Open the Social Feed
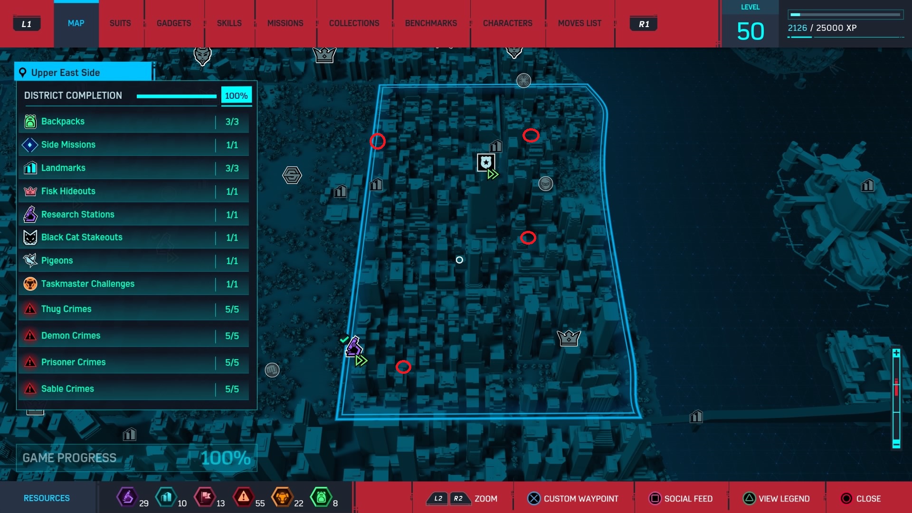 681,498
